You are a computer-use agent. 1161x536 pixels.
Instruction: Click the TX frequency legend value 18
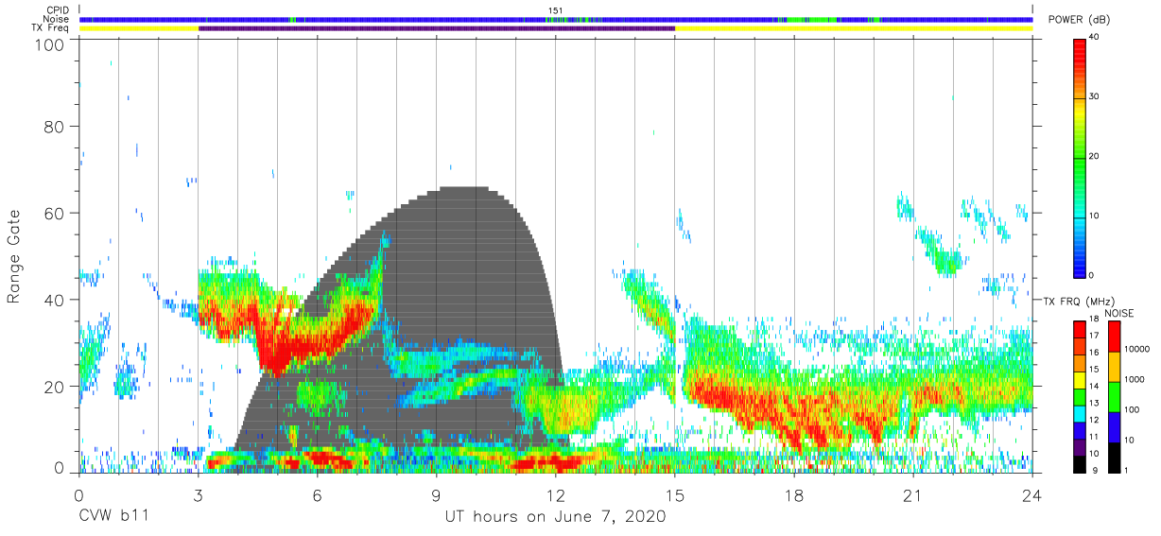pyautogui.click(x=1093, y=320)
